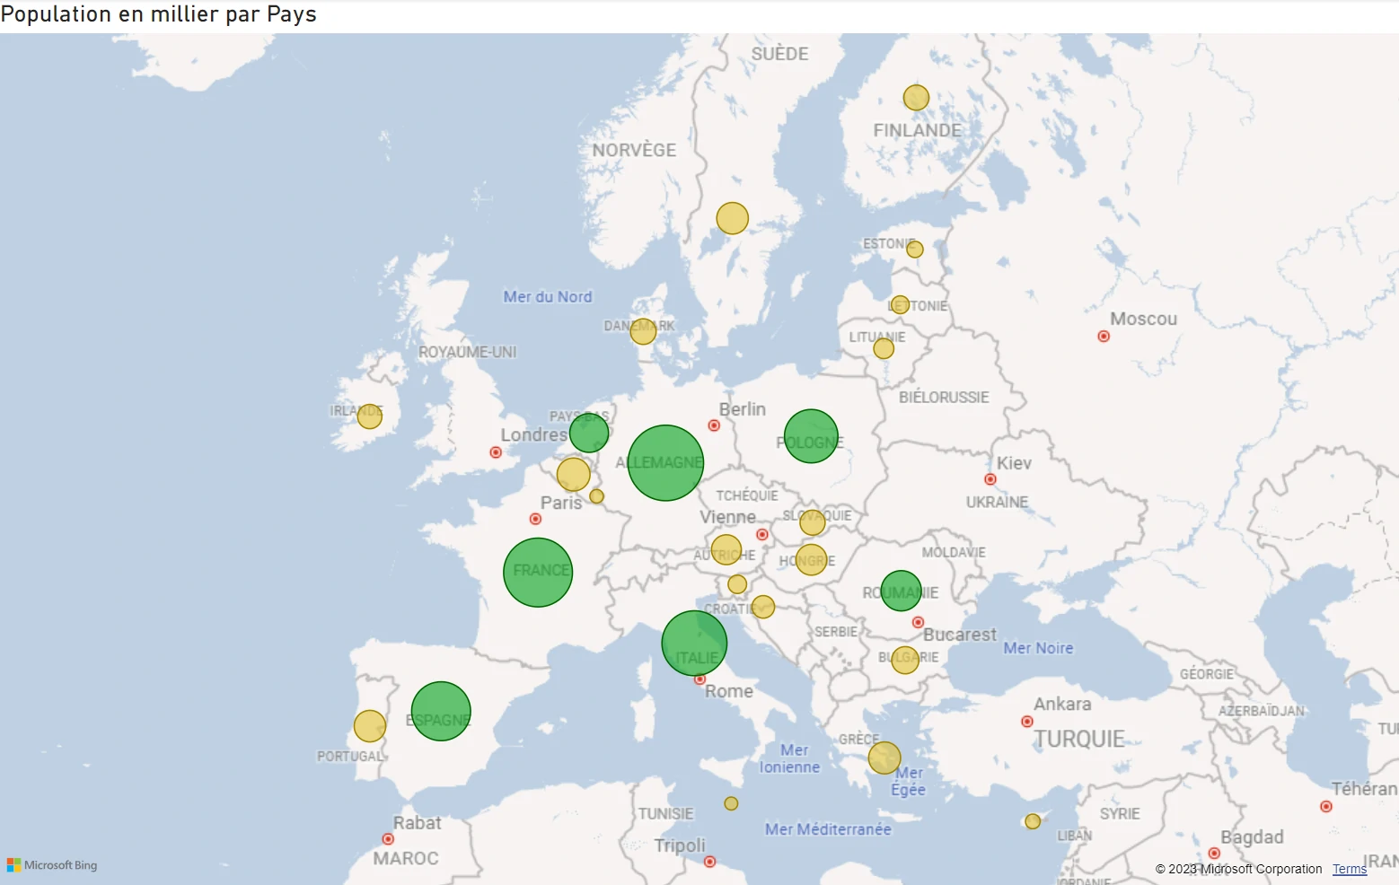Image resolution: width=1399 pixels, height=885 pixels.
Task: Open the Terms link
Action: (x=1349, y=869)
